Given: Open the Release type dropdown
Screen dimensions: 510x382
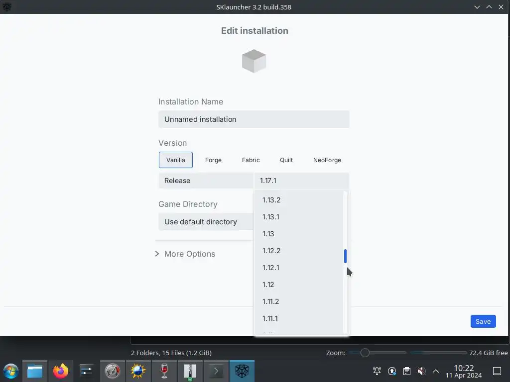Looking at the screenshot, I should 206,181.
